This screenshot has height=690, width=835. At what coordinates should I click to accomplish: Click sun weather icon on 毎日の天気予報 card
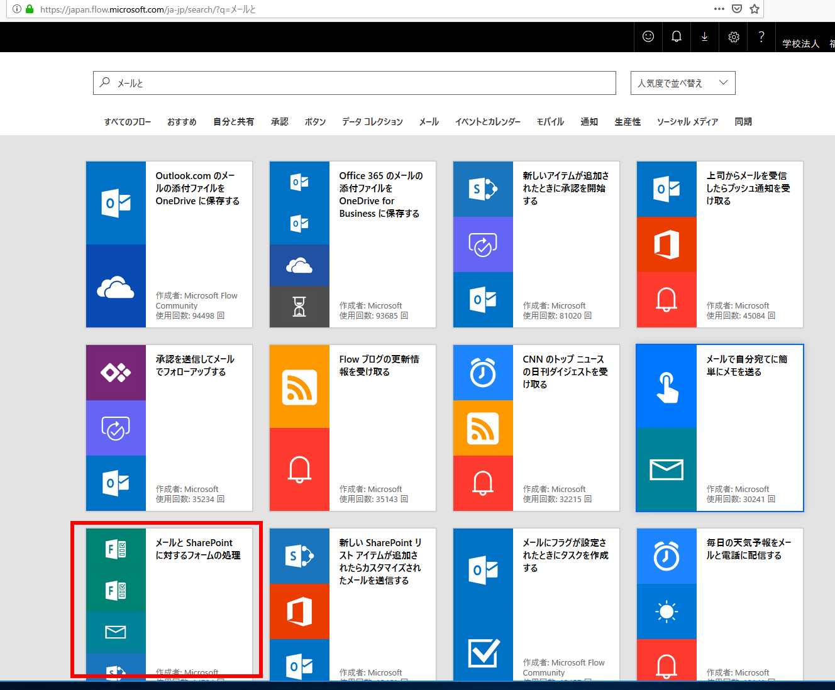point(666,611)
